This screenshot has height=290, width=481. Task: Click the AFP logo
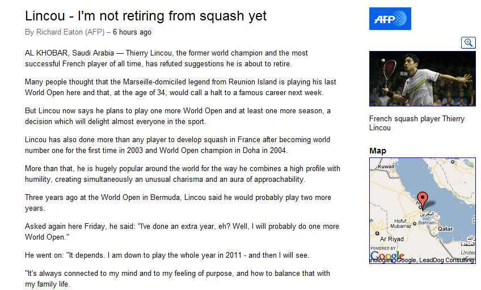pyautogui.click(x=390, y=19)
